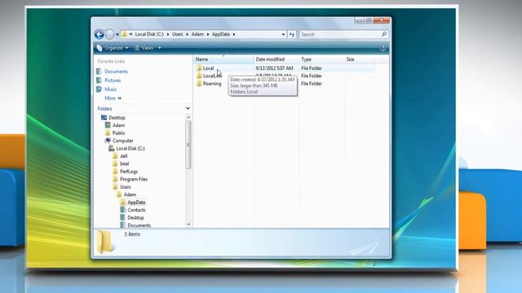Select the Local folder in file list
Image resolution: width=522 pixels, height=293 pixels.
pyautogui.click(x=209, y=68)
